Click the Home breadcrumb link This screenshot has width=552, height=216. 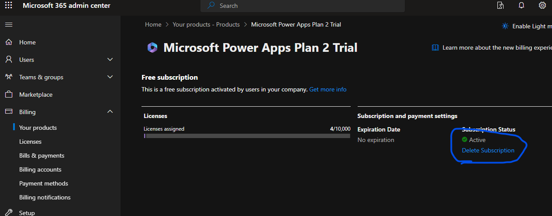(x=153, y=24)
